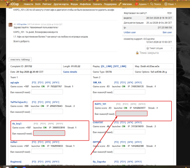190x168 pixels.
Task: Open iCCup.btw avatar thumbnail
Action: (x=11, y=25)
